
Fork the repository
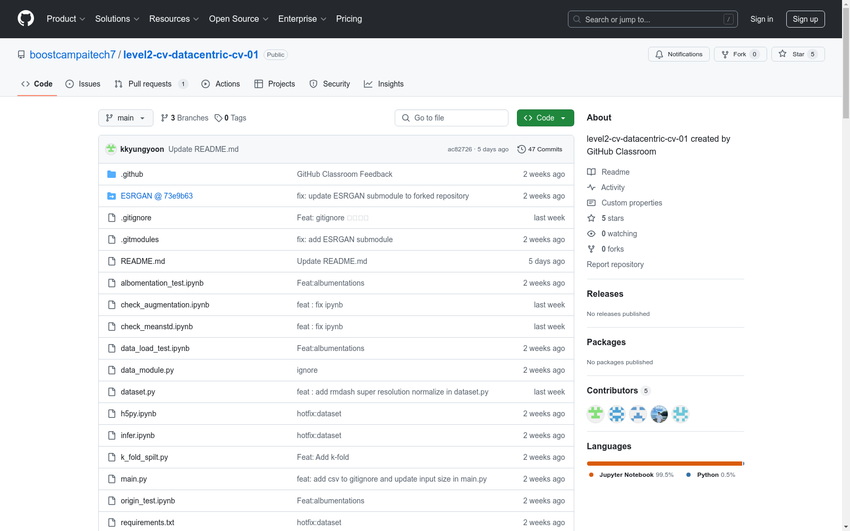click(739, 54)
